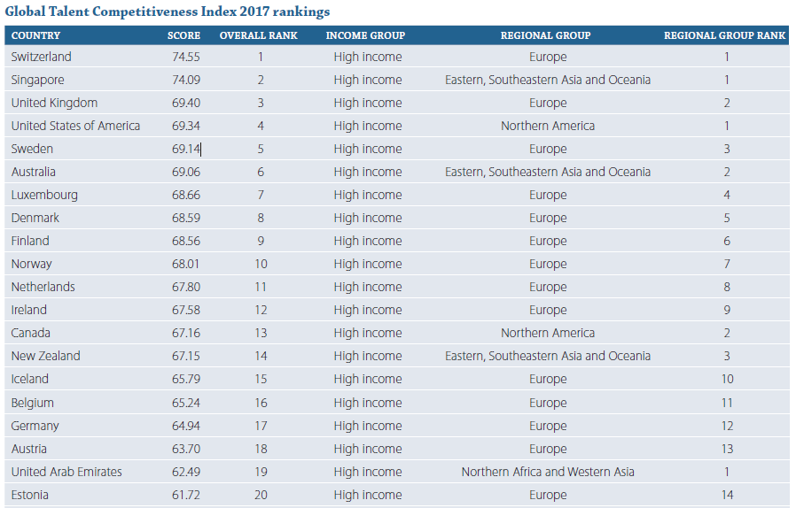Click Sweden's score value 69.14
This screenshot has width=796, height=508.
click(x=186, y=149)
